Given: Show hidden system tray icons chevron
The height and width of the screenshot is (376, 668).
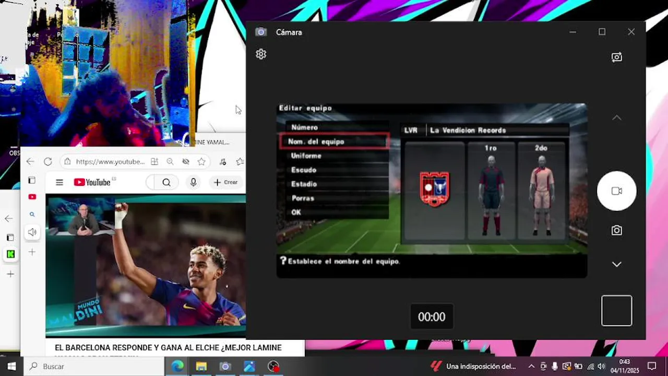Looking at the screenshot, I should pyautogui.click(x=531, y=367).
